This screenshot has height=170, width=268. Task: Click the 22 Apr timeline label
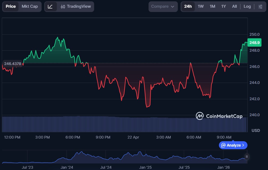tap(133, 137)
